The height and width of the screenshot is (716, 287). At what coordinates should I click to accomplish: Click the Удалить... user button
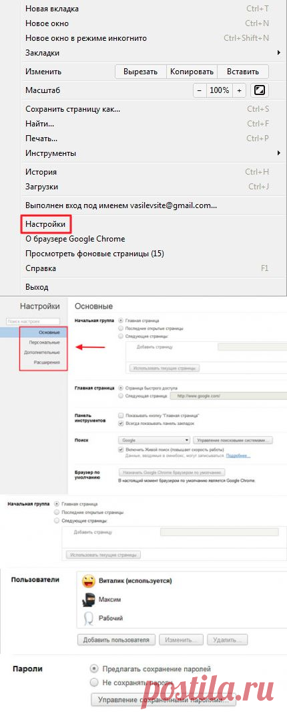228,639
